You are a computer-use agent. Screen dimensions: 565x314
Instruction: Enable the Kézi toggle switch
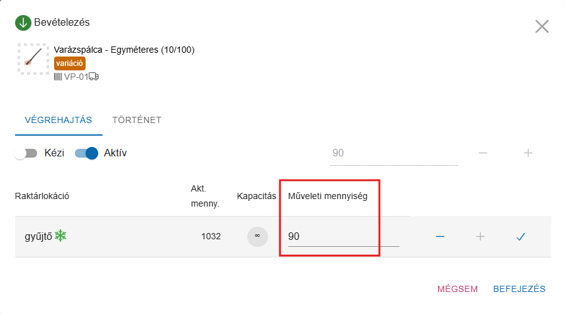coord(25,153)
